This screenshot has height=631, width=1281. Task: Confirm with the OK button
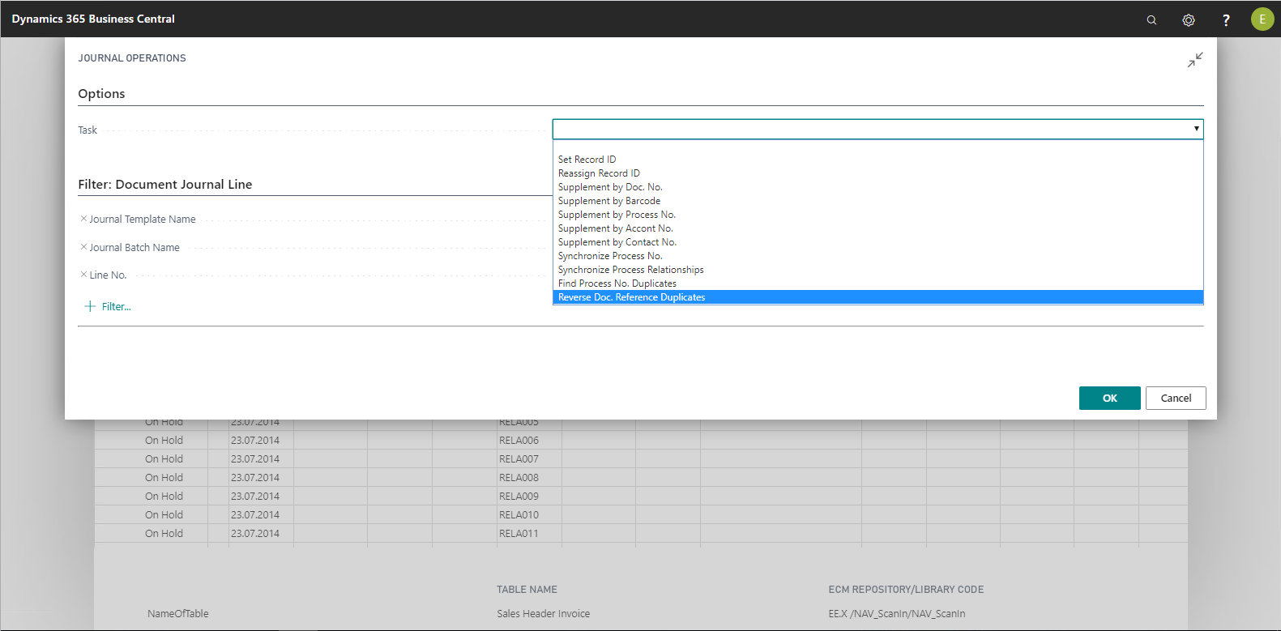(x=1109, y=398)
